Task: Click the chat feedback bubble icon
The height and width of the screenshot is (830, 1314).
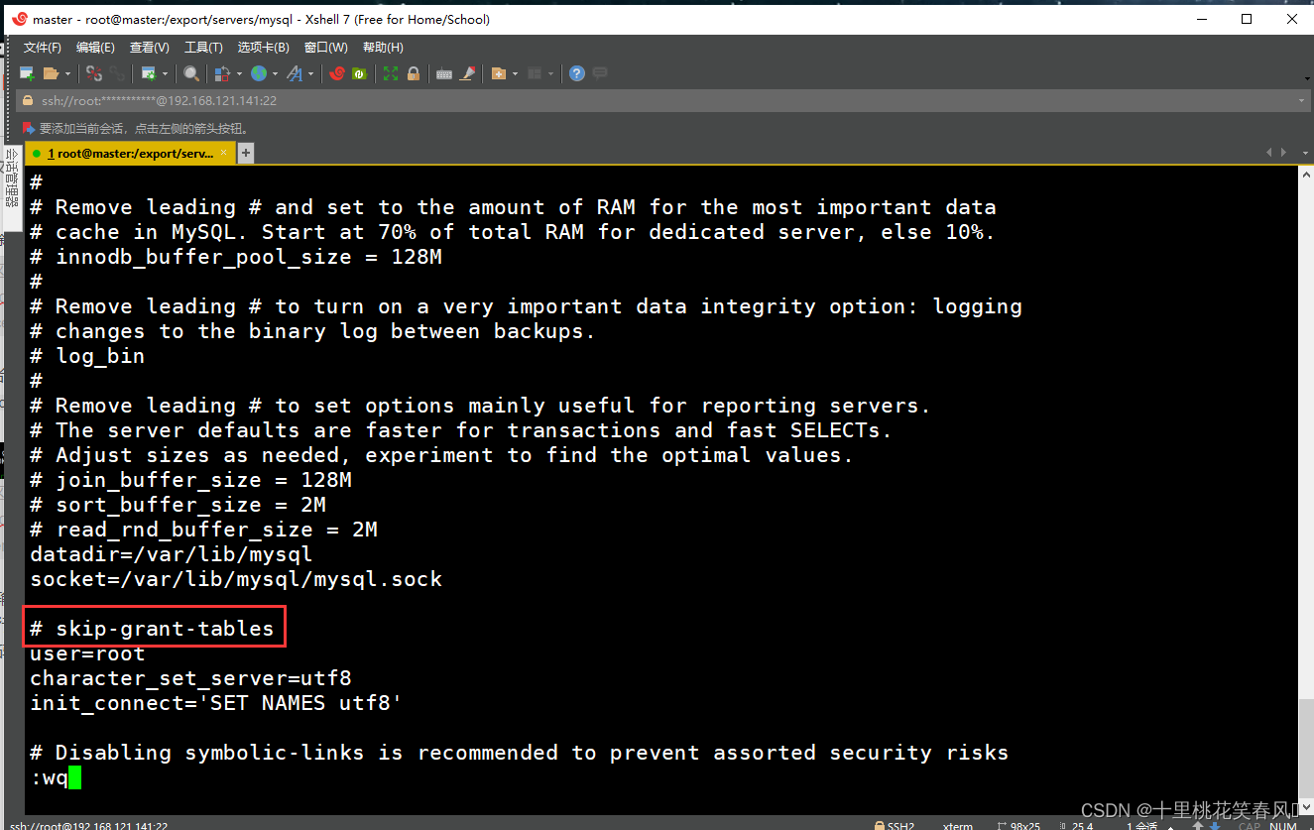Action: (x=600, y=73)
